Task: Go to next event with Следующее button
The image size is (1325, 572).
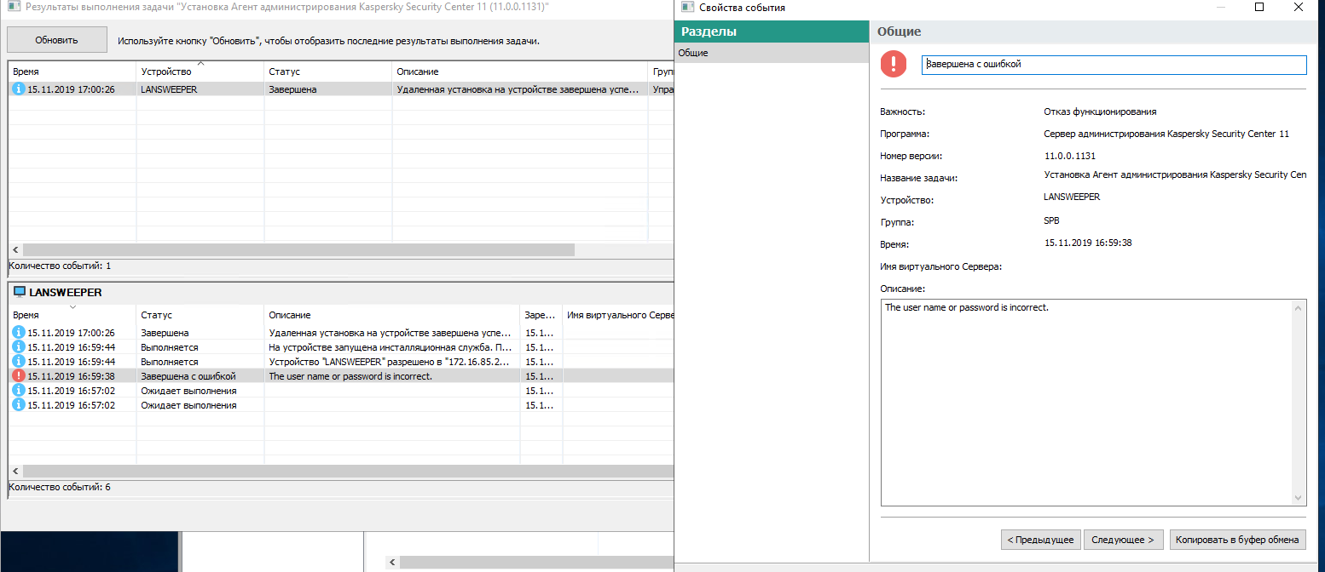Action: (x=1123, y=540)
